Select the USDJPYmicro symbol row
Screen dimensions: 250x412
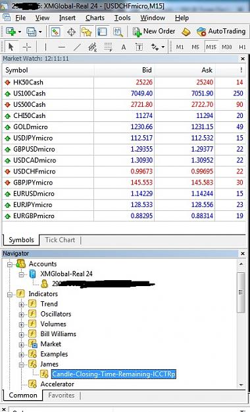(124, 138)
